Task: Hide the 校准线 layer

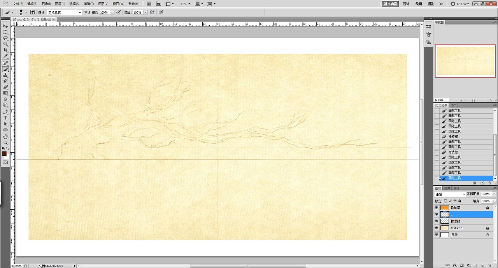Action: pos(437,221)
